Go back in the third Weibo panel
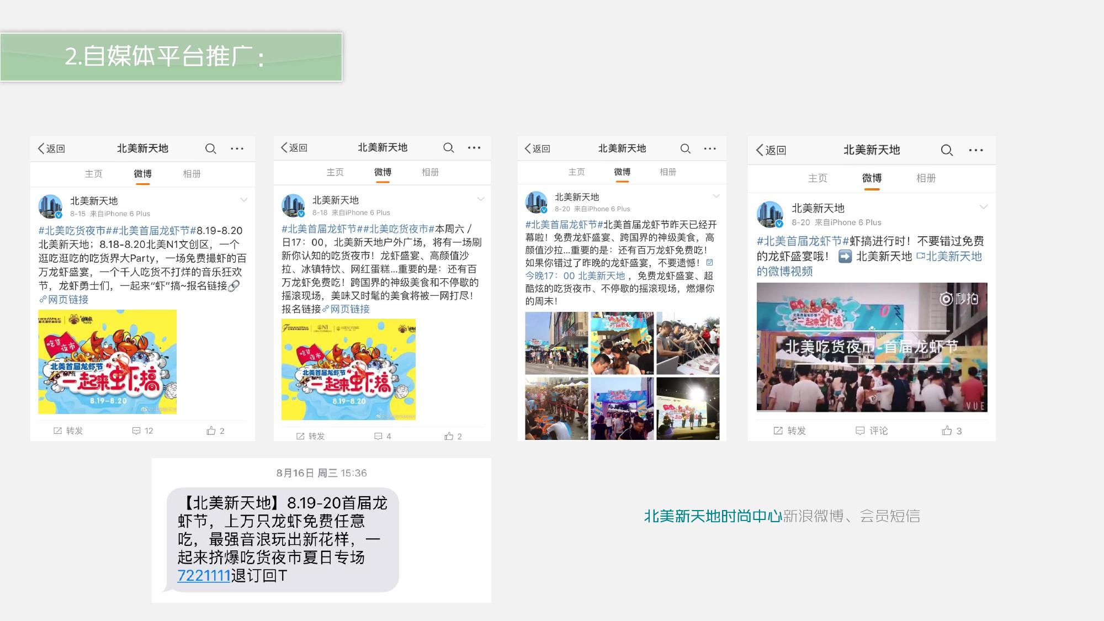The height and width of the screenshot is (621, 1104). point(537,148)
